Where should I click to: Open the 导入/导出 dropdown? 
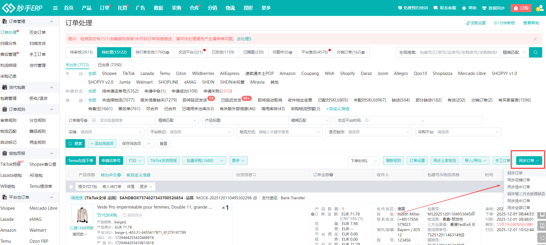click(476, 161)
